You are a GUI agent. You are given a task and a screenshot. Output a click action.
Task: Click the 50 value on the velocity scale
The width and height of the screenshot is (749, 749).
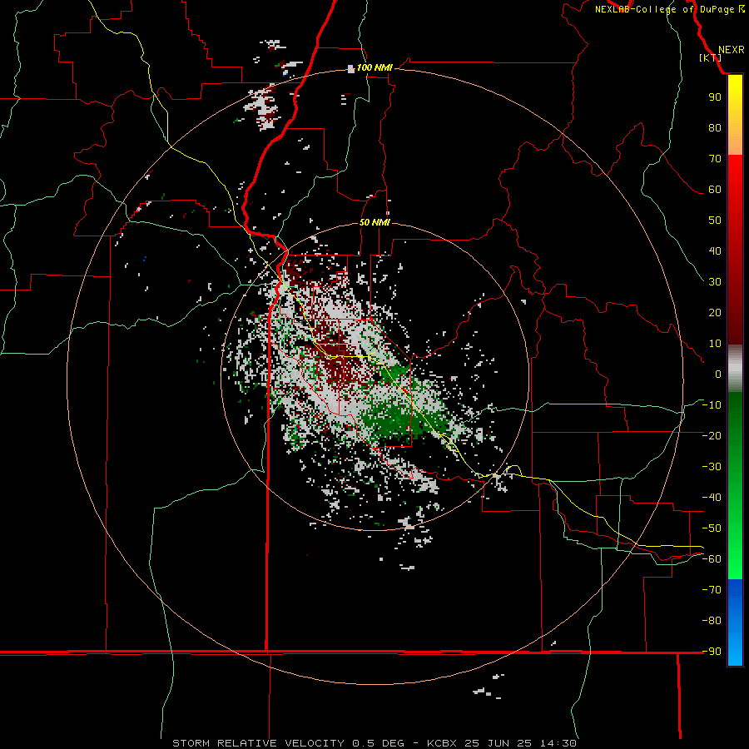[715, 221]
